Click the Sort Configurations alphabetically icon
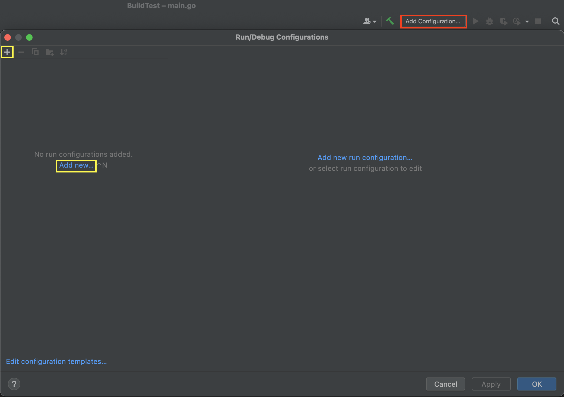The width and height of the screenshot is (564, 397). pyautogui.click(x=64, y=52)
